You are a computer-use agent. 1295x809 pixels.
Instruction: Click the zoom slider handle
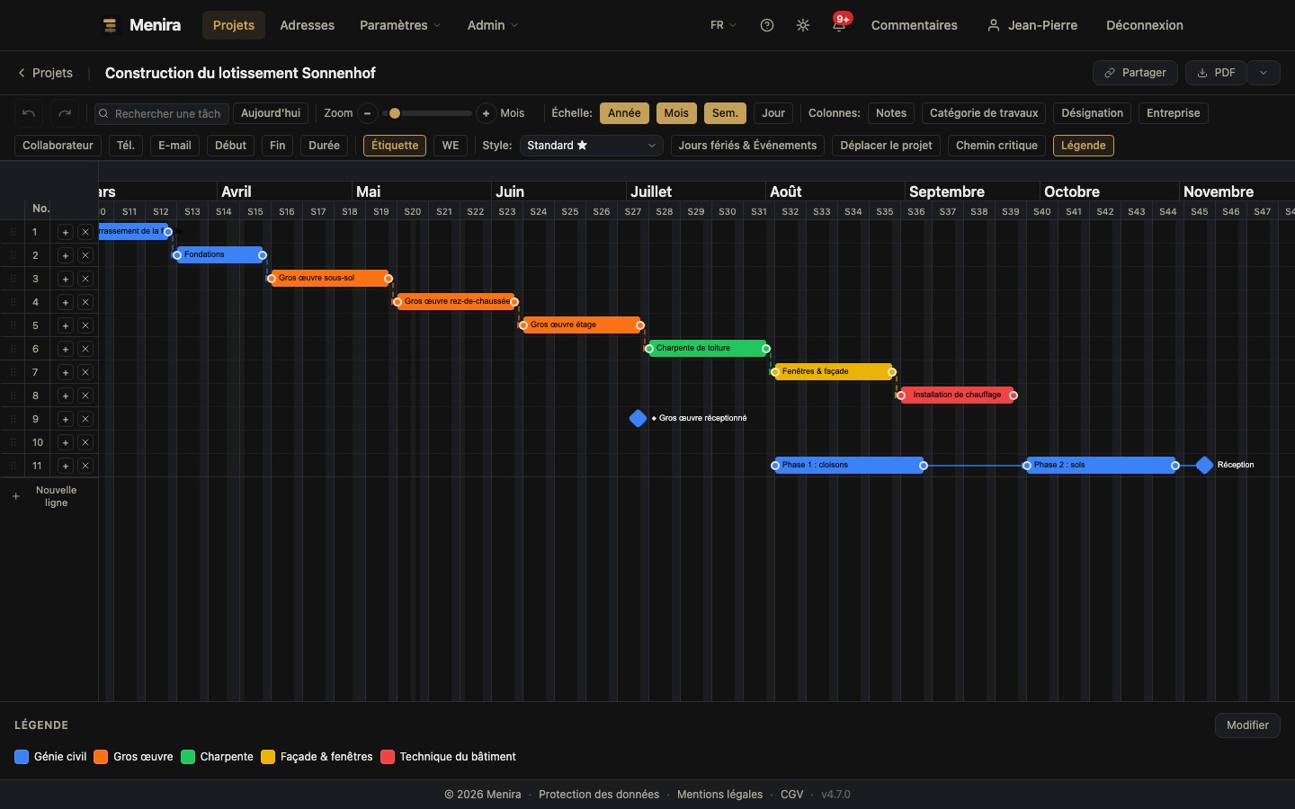pyautogui.click(x=395, y=113)
